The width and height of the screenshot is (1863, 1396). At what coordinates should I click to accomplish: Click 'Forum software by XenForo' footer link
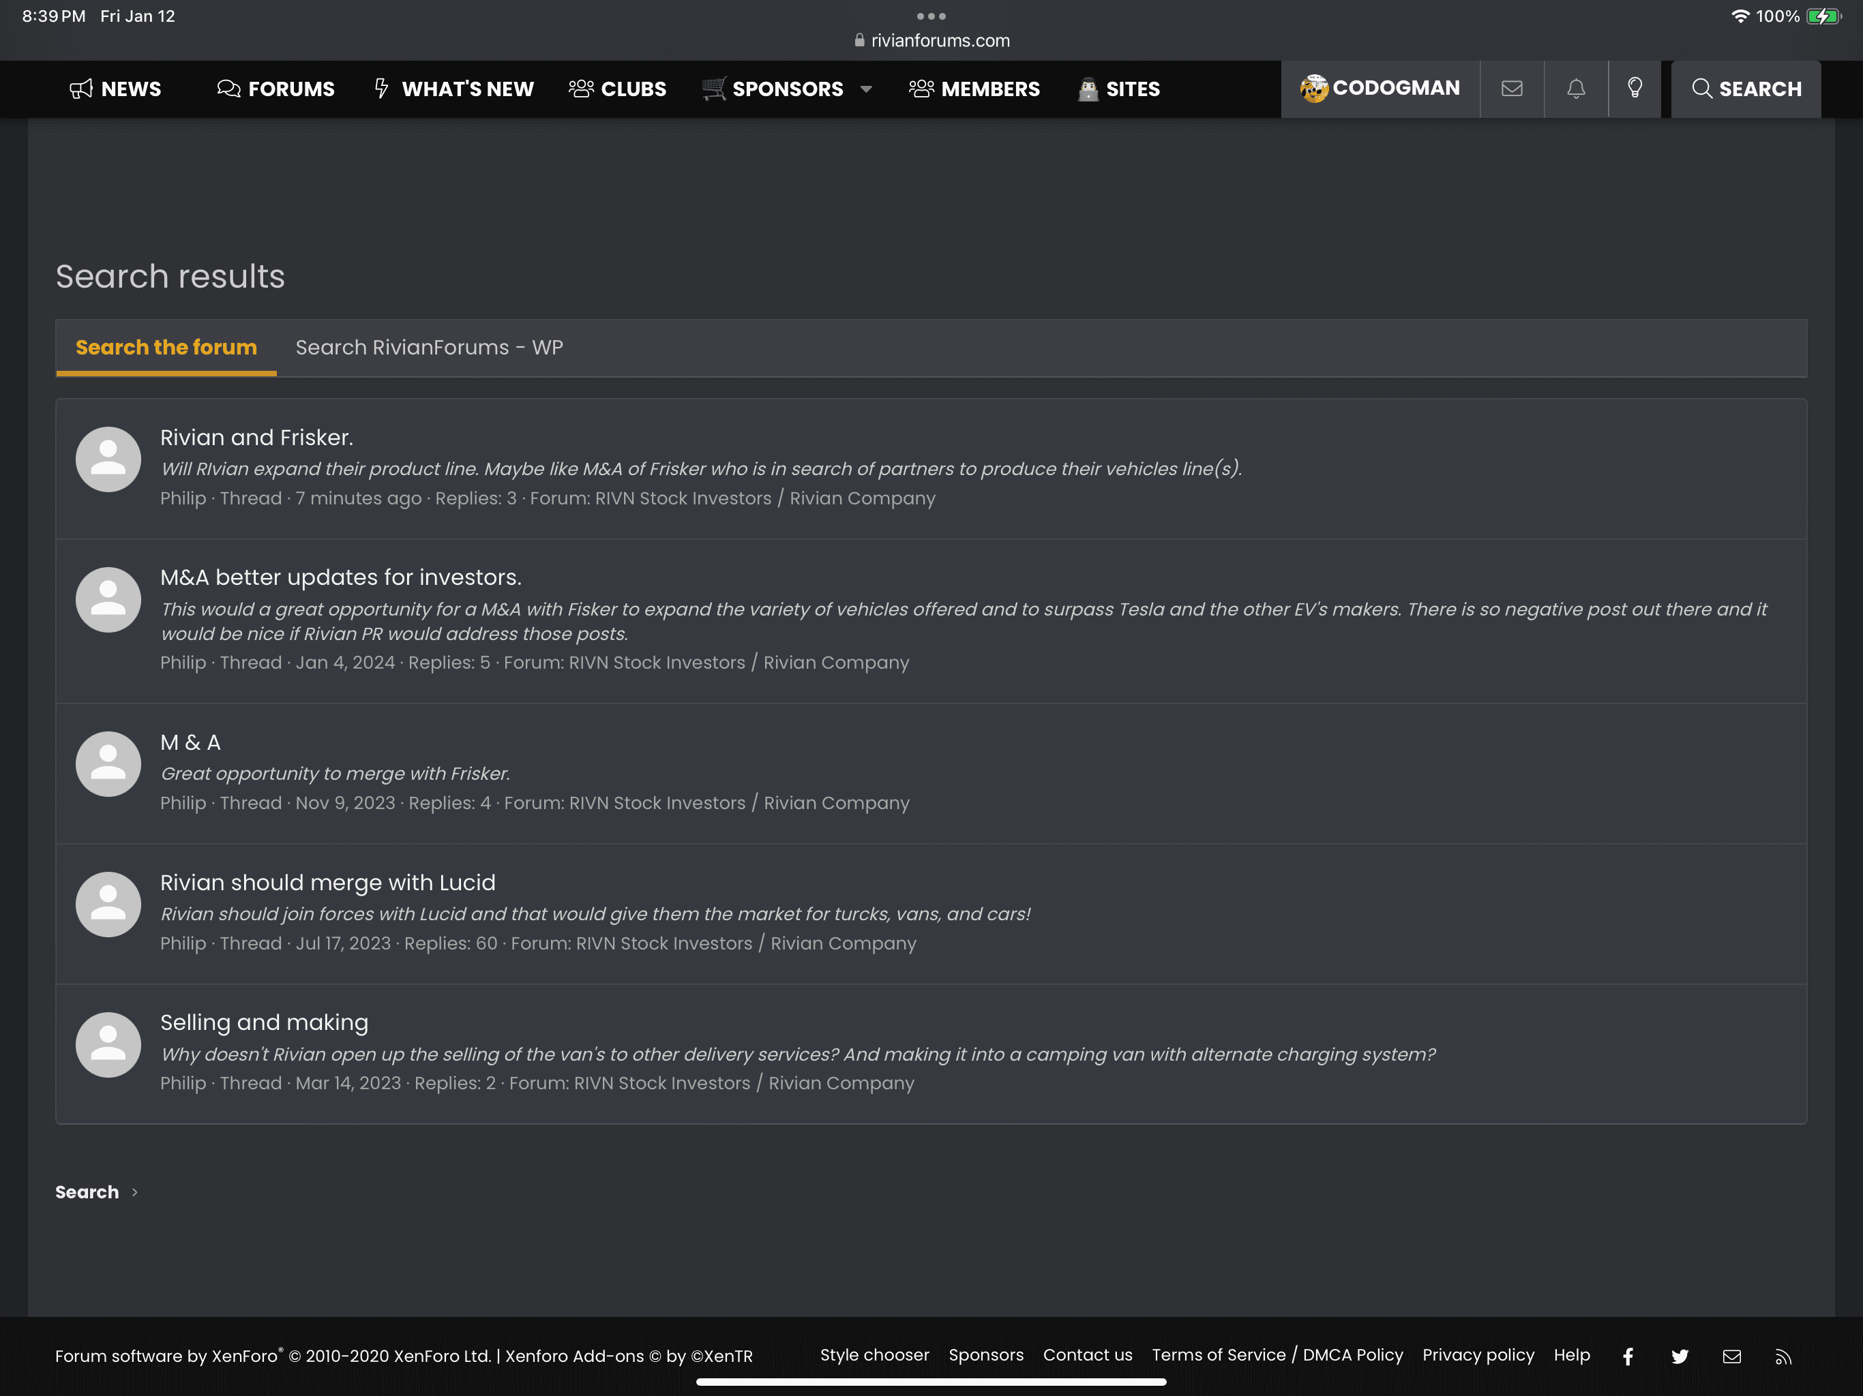point(273,1356)
